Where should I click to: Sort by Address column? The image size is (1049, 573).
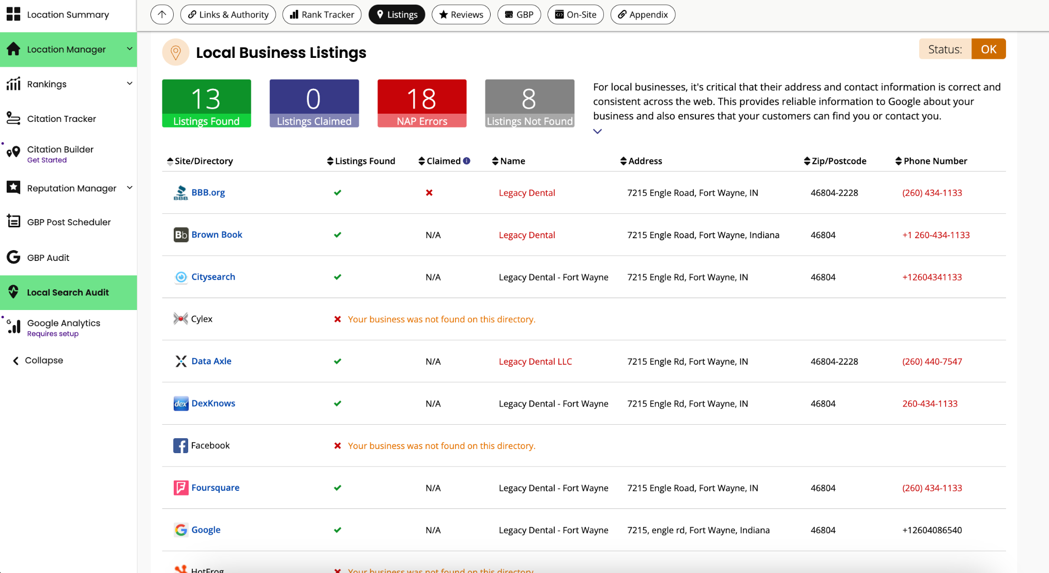tap(641, 161)
